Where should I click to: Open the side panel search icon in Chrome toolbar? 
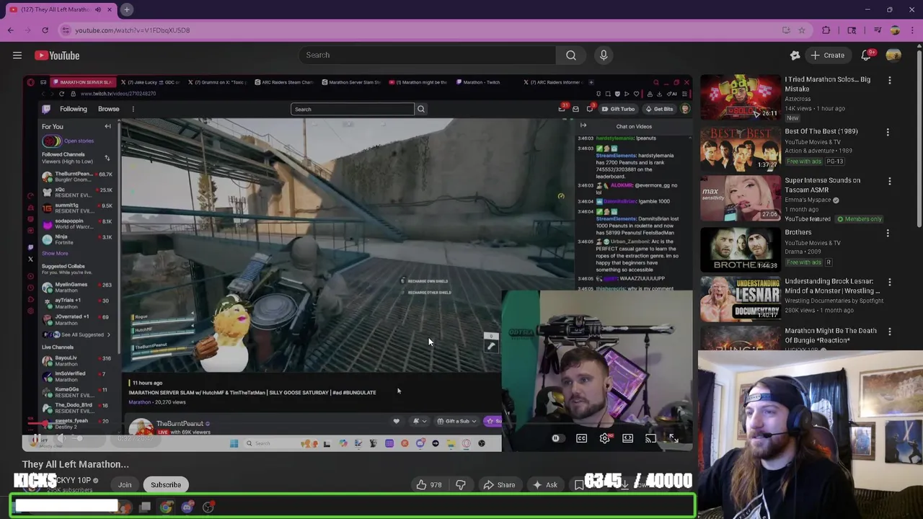(852, 30)
